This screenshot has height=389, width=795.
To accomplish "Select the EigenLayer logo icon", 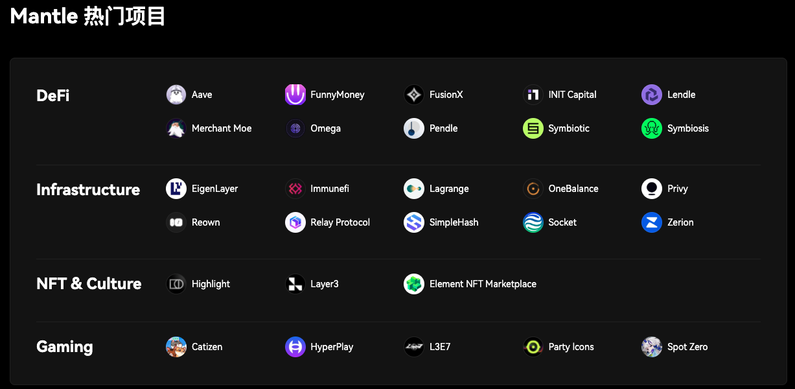I will click(x=176, y=189).
